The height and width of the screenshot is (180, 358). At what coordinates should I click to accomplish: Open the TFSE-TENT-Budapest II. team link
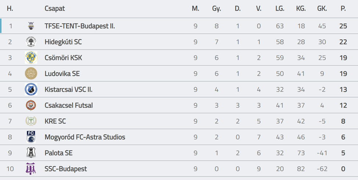80,26
